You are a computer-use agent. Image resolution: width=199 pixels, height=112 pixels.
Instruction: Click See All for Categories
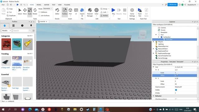pyautogui.click(x=30, y=36)
